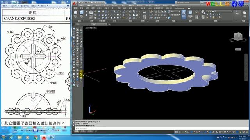Image resolution: width=250 pixels, height=140 pixels.
Task: Click the No Filter selection ribbon icon
Action: [190, 14]
